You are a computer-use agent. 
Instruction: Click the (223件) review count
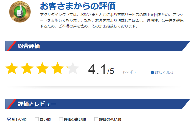129,72
